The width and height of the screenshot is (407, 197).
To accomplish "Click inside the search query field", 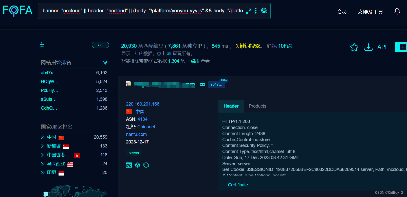I will [143, 11].
